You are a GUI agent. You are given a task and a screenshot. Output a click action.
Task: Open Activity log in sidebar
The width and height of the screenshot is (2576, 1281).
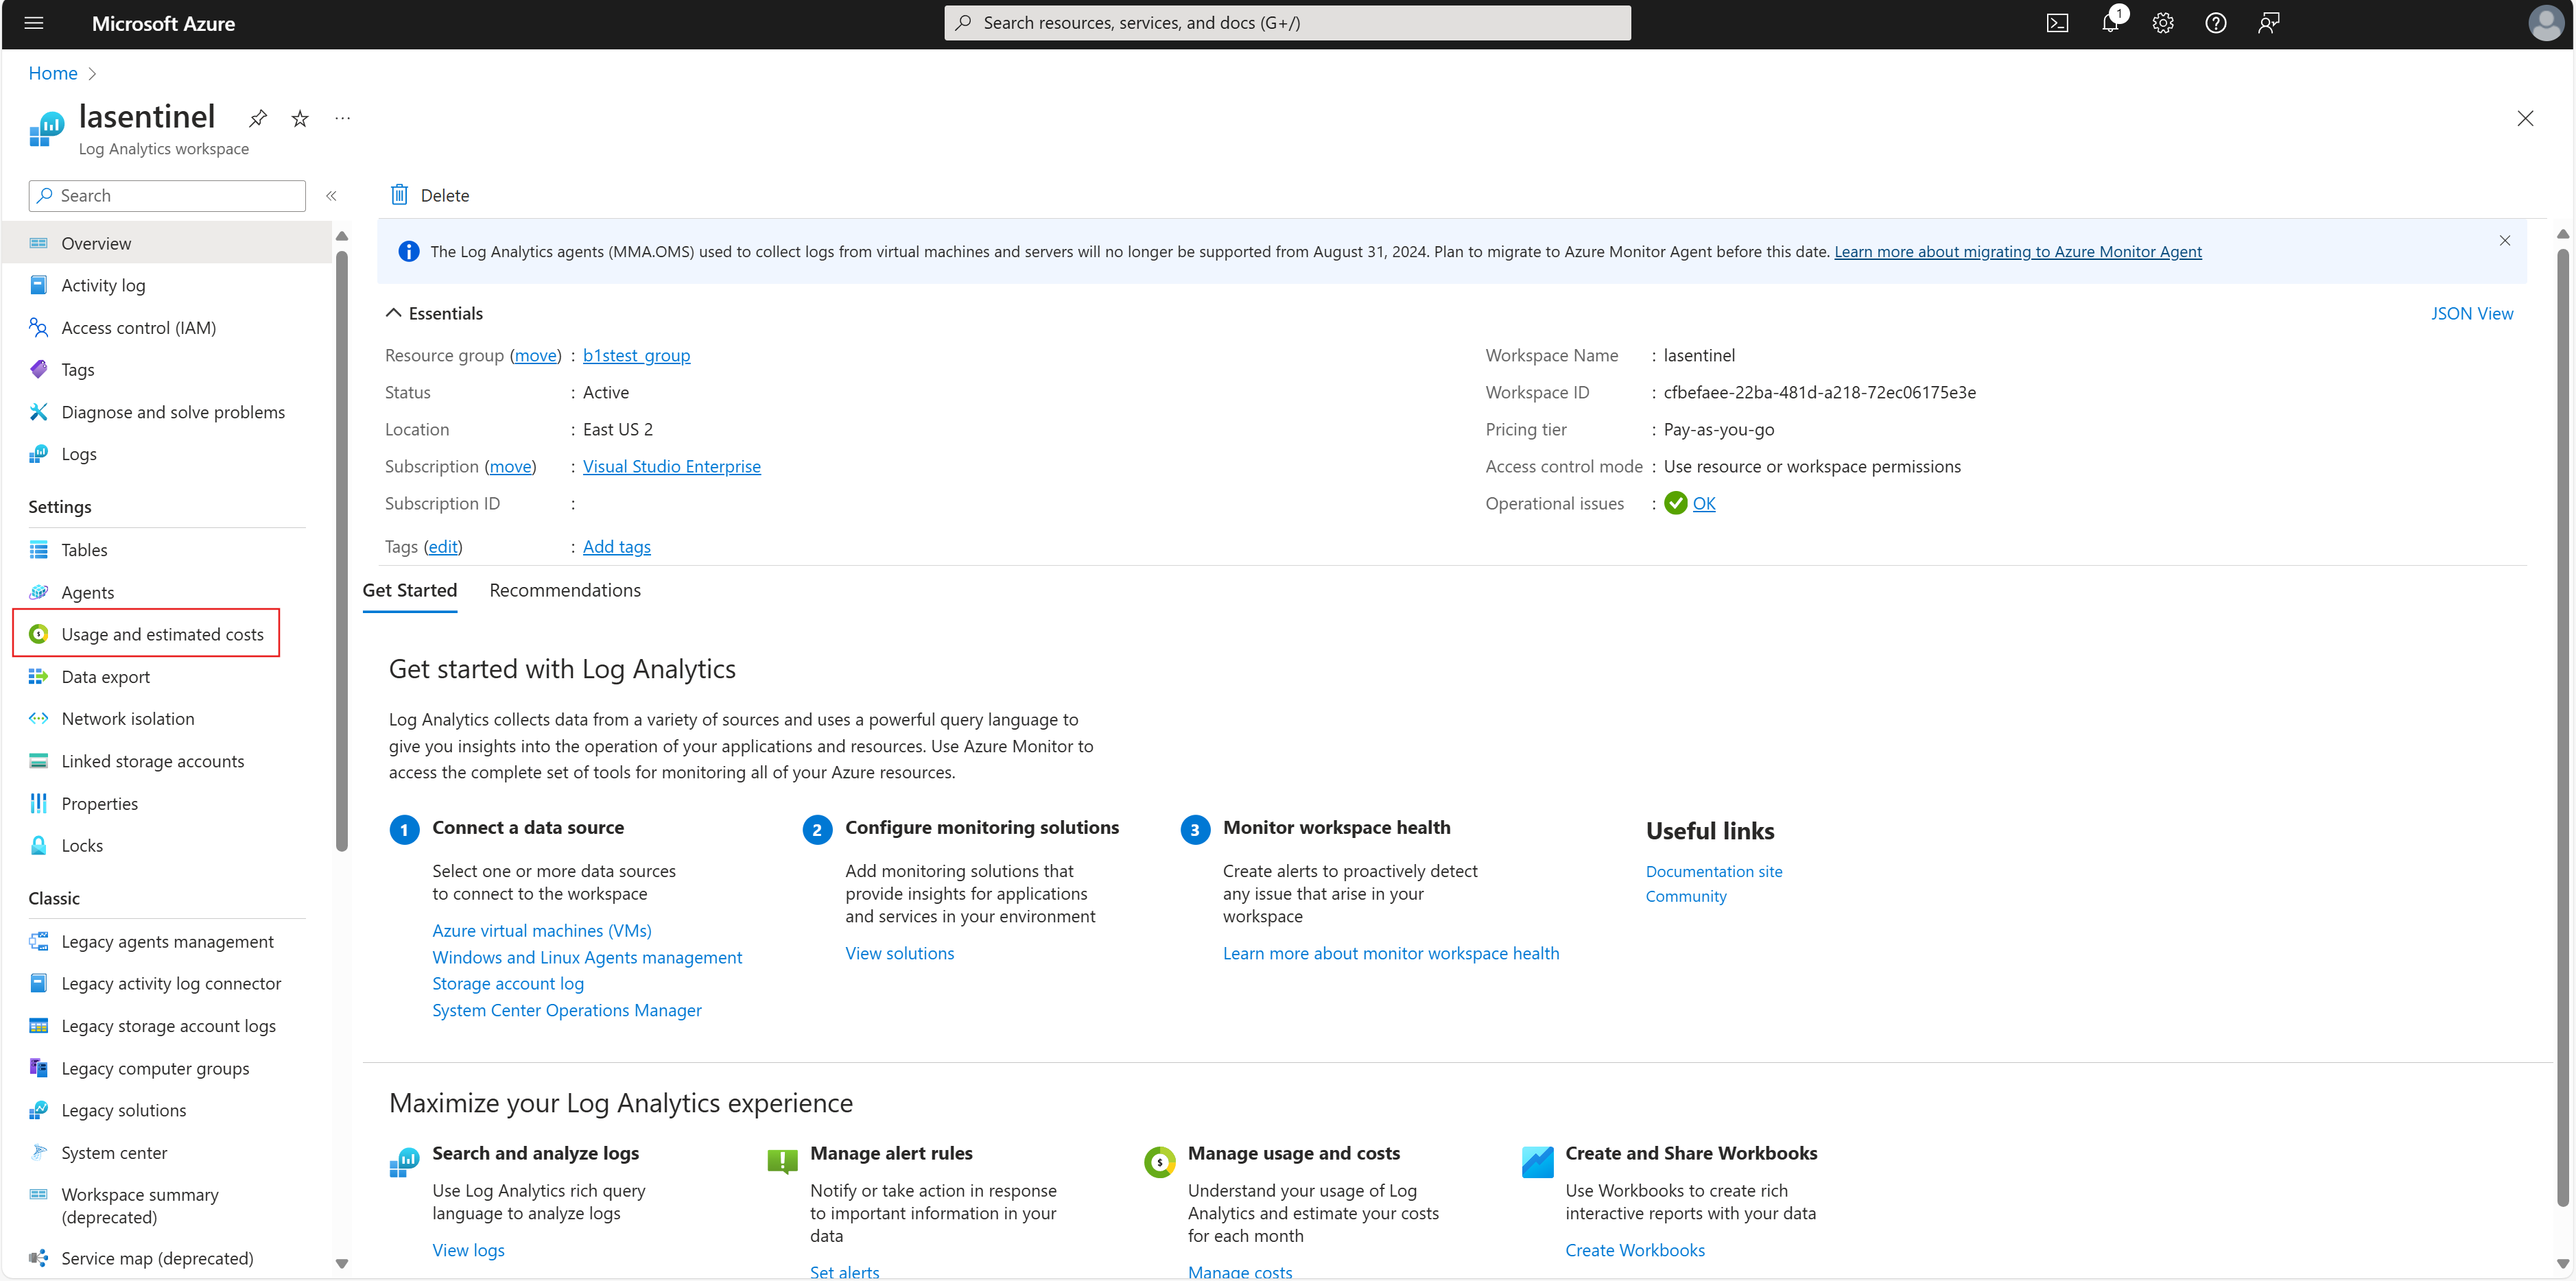103,286
